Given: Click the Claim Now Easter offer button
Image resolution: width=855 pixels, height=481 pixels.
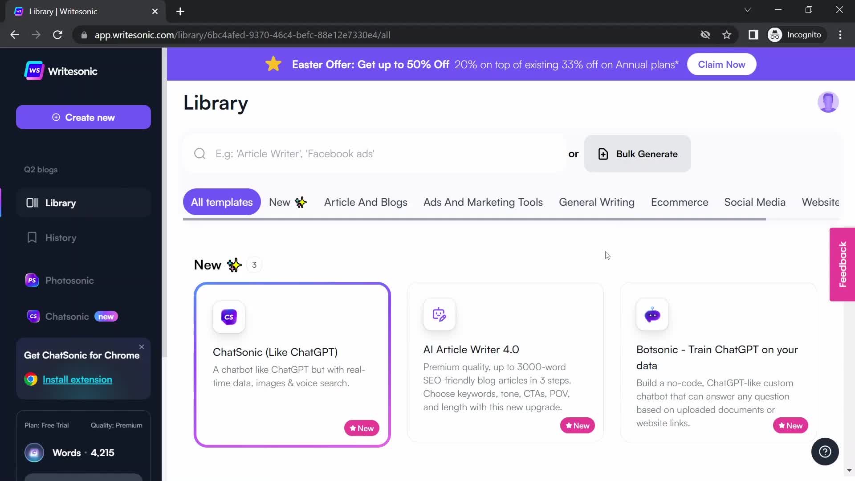Looking at the screenshot, I should click(x=722, y=64).
